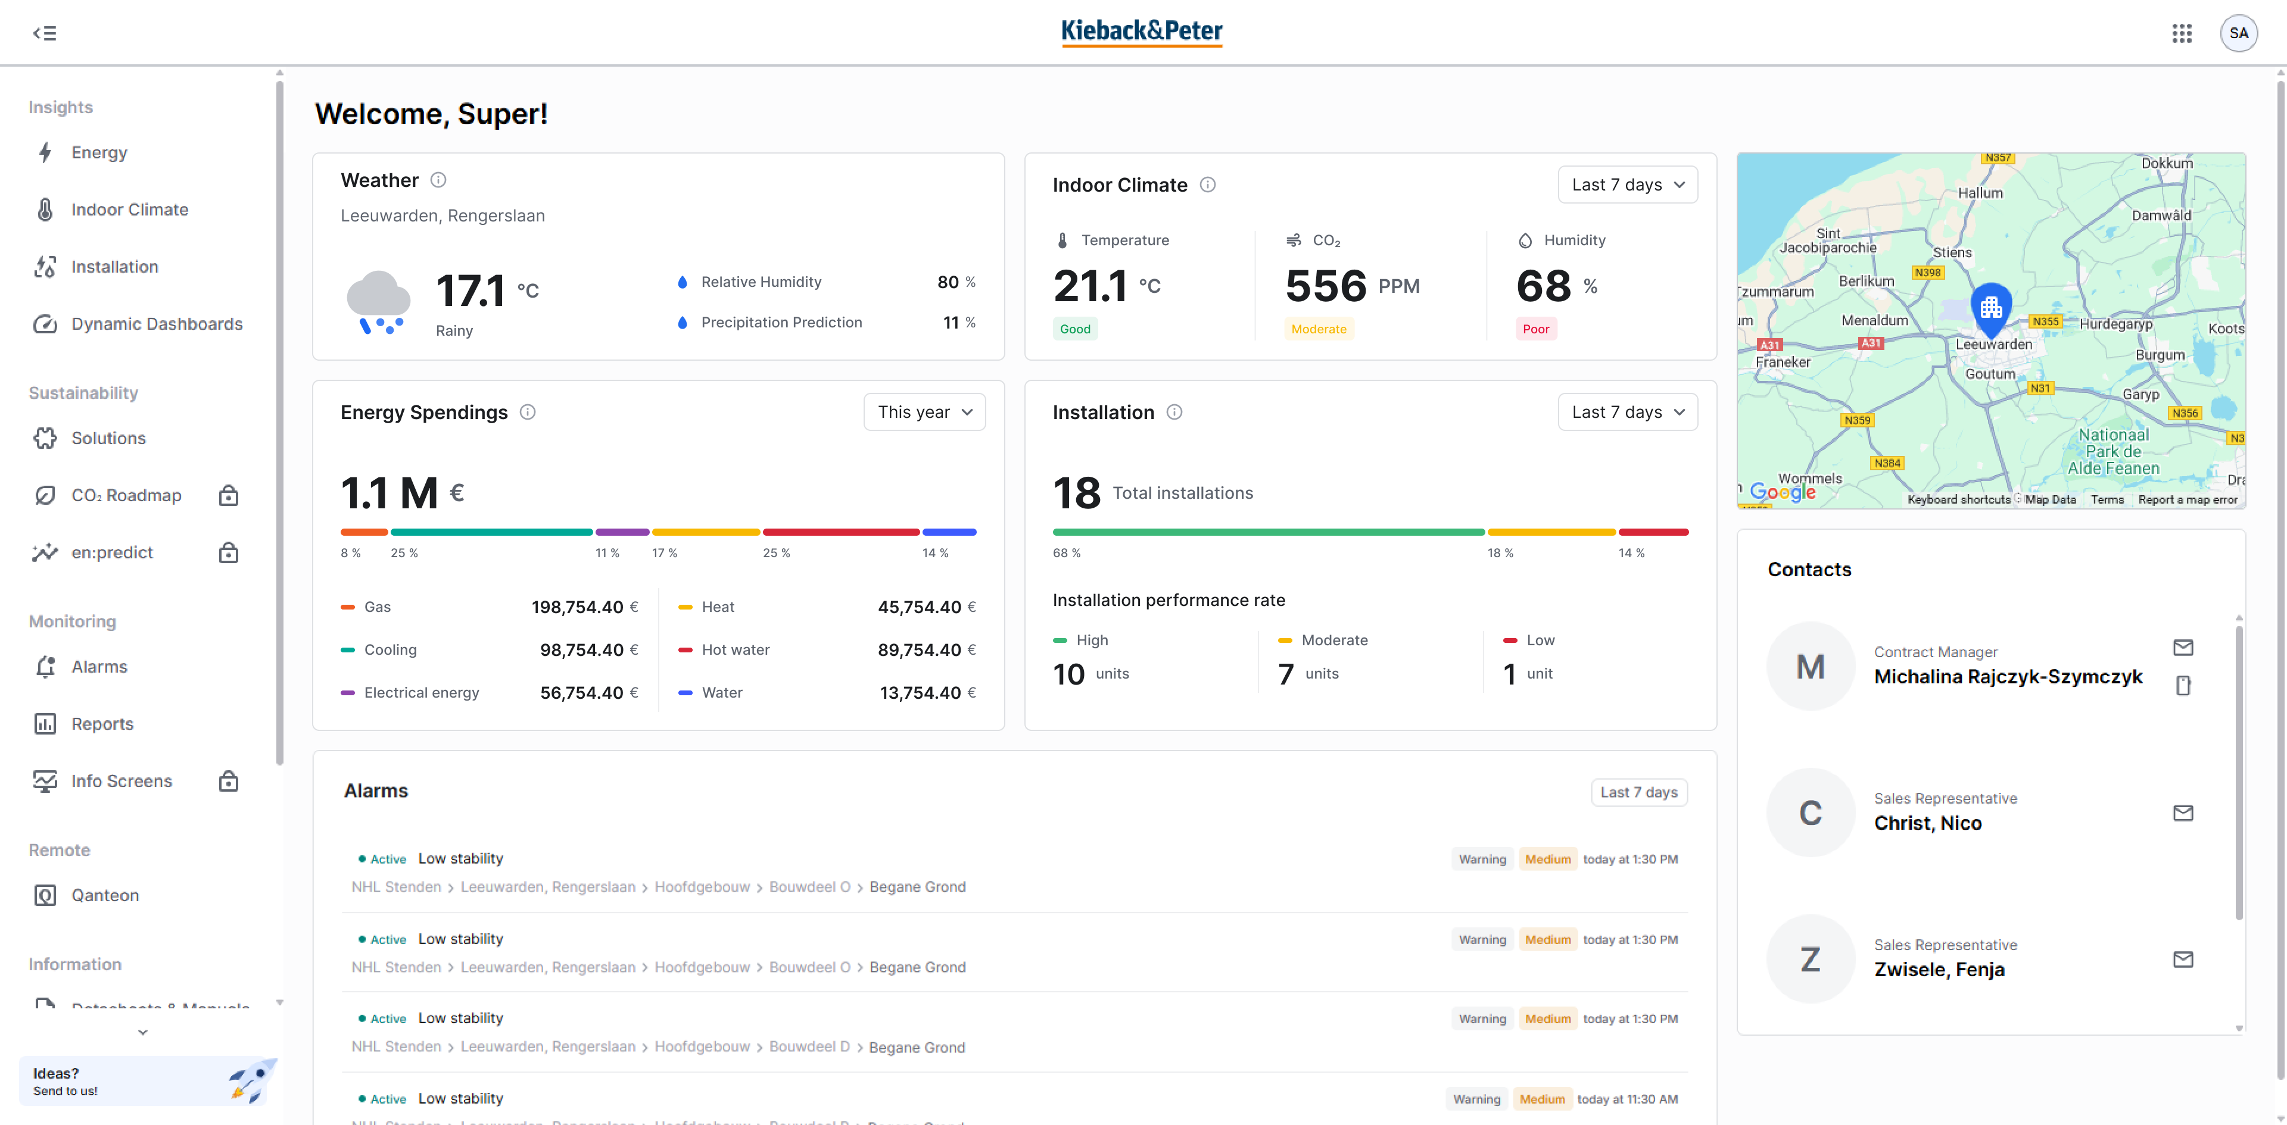Go to Alarms in Monitoring section
This screenshot has width=2287, height=1125.
point(98,666)
